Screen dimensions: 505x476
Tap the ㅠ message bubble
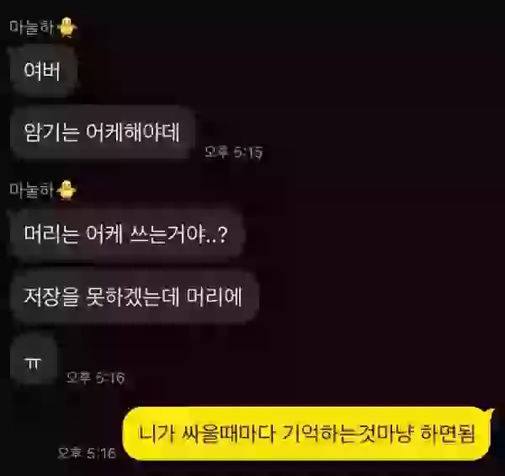(34, 360)
